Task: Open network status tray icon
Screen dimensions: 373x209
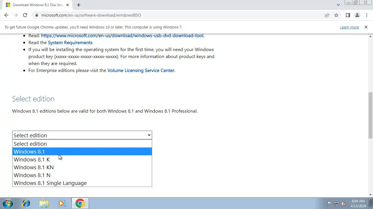Action: 337,203
